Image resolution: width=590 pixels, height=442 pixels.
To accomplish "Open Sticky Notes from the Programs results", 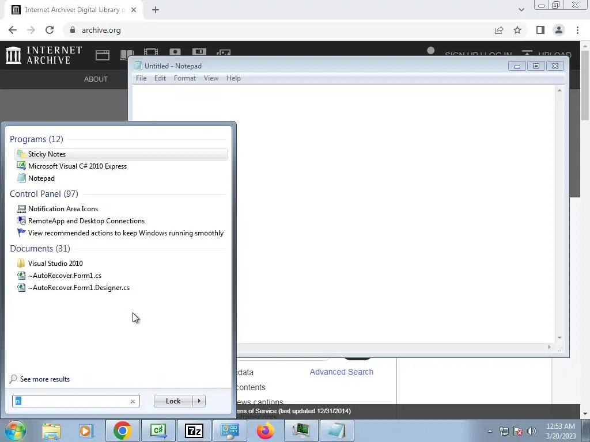I will click(x=121, y=154).
